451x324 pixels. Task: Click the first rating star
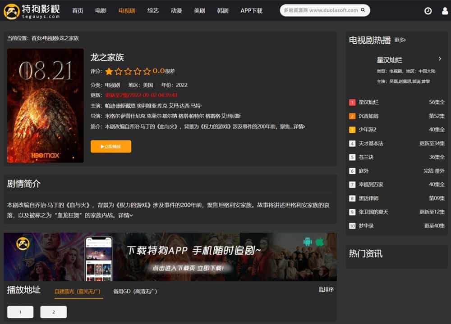[x=109, y=71]
